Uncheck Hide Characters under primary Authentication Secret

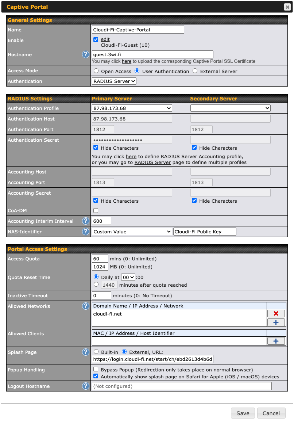[95, 147]
